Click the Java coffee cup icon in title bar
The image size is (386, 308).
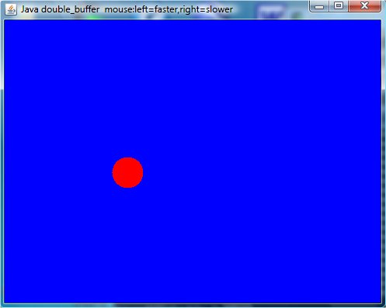tap(11, 9)
